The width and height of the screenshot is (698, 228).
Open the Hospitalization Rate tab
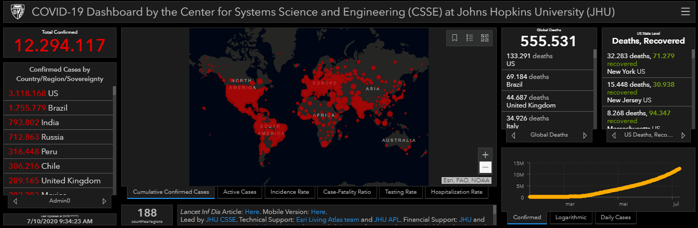[x=456, y=192]
